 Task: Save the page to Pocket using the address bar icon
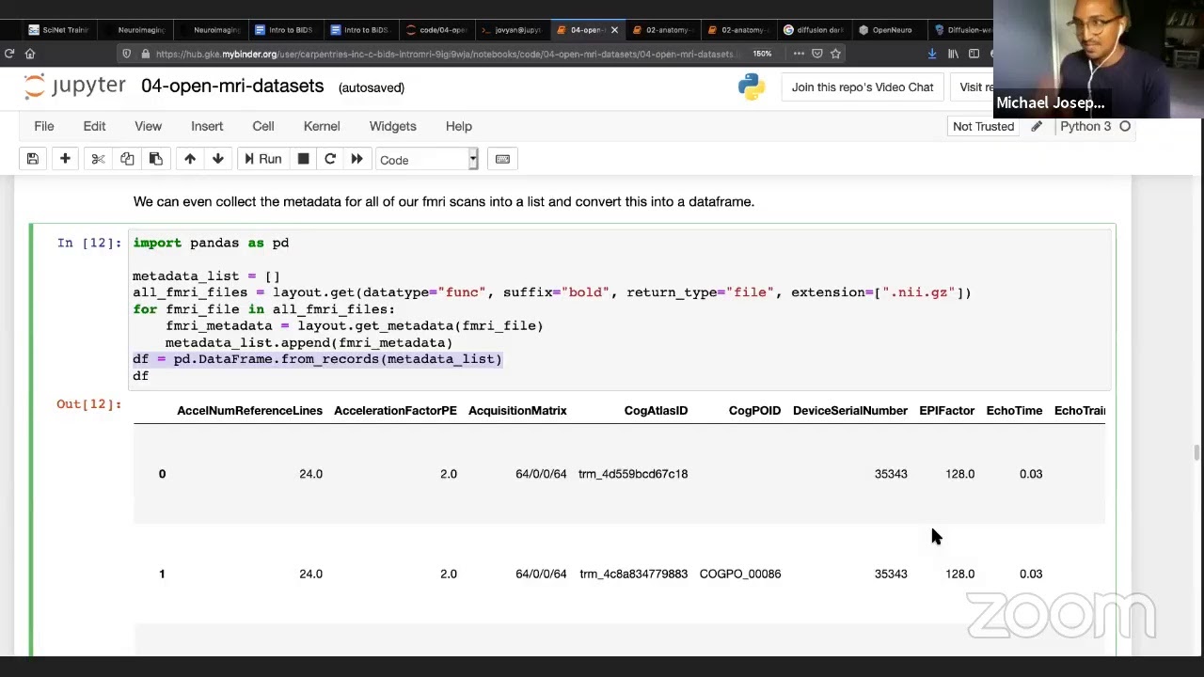tap(817, 54)
